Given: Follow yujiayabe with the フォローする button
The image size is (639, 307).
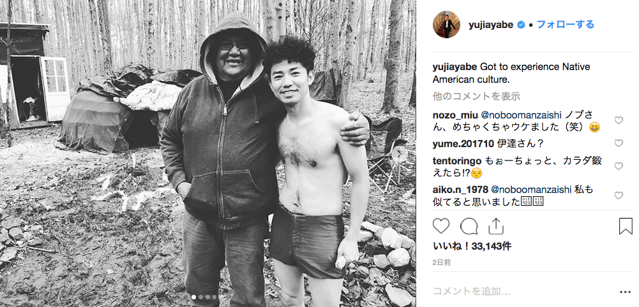Looking at the screenshot, I should point(565,24).
